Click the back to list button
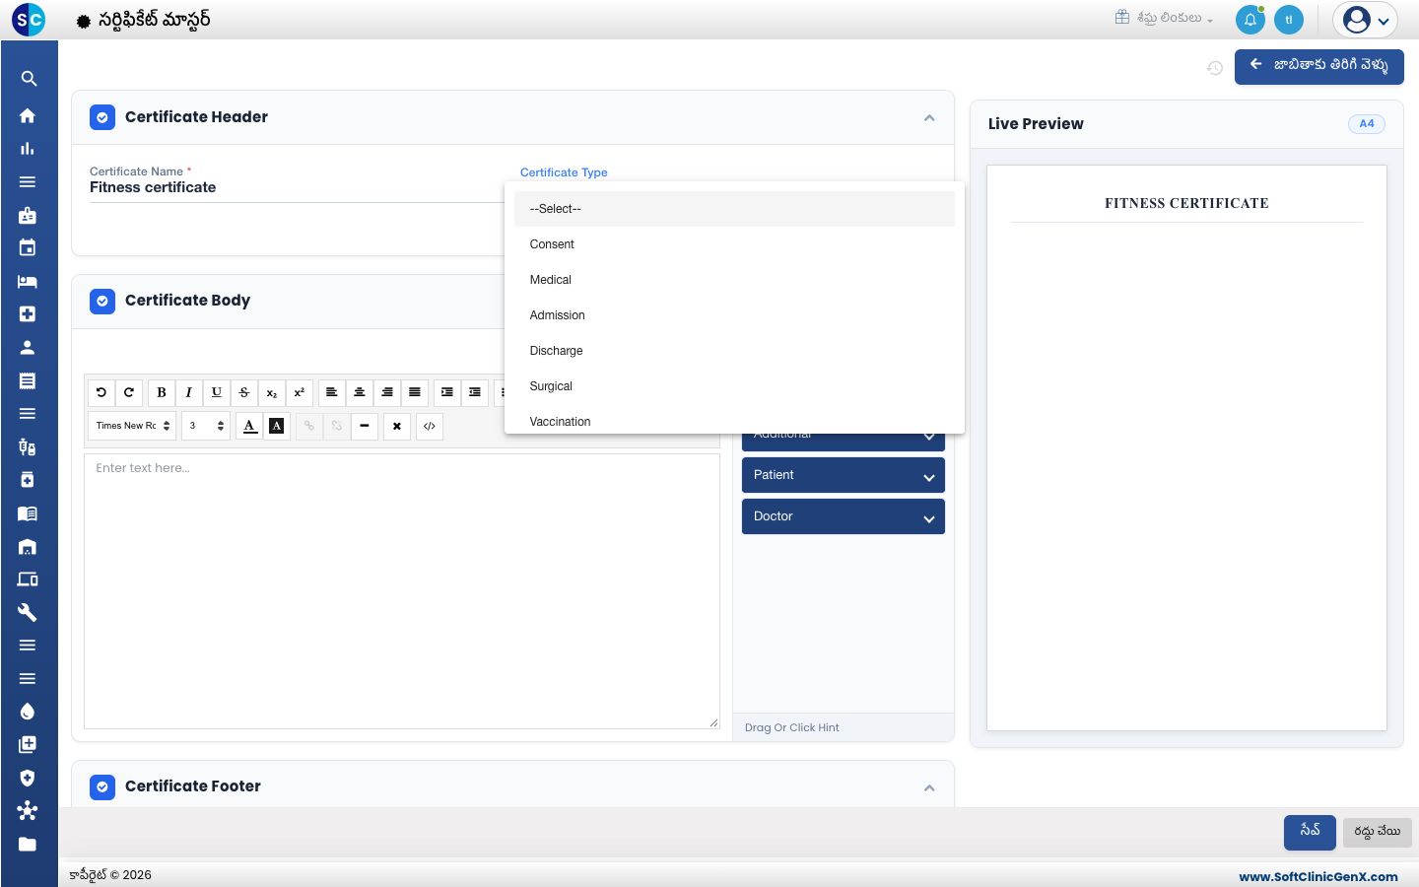Image resolution: width=1419 pixels, height=887 pixels. tap(1319, 67)
